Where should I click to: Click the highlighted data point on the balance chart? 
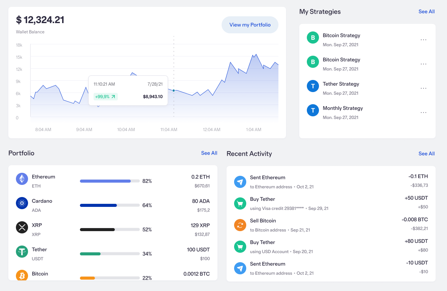point(174,91)
